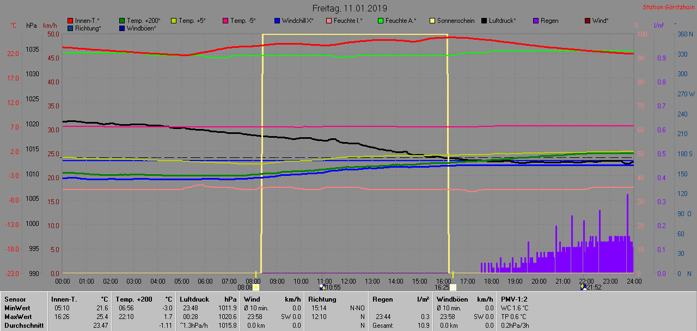Viewport: 697px width, 331px height.
Task: Click the black Luftdruck legend square
Action: click(484, 21)
